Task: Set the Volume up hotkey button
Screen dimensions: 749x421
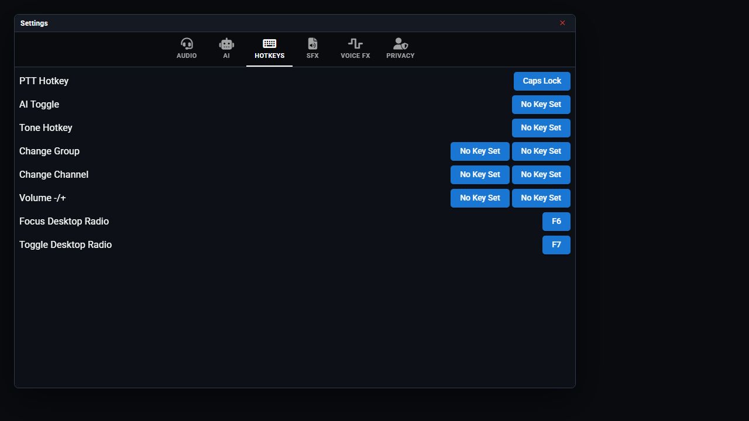Action: pyautogui.click(x=541, y=198)
